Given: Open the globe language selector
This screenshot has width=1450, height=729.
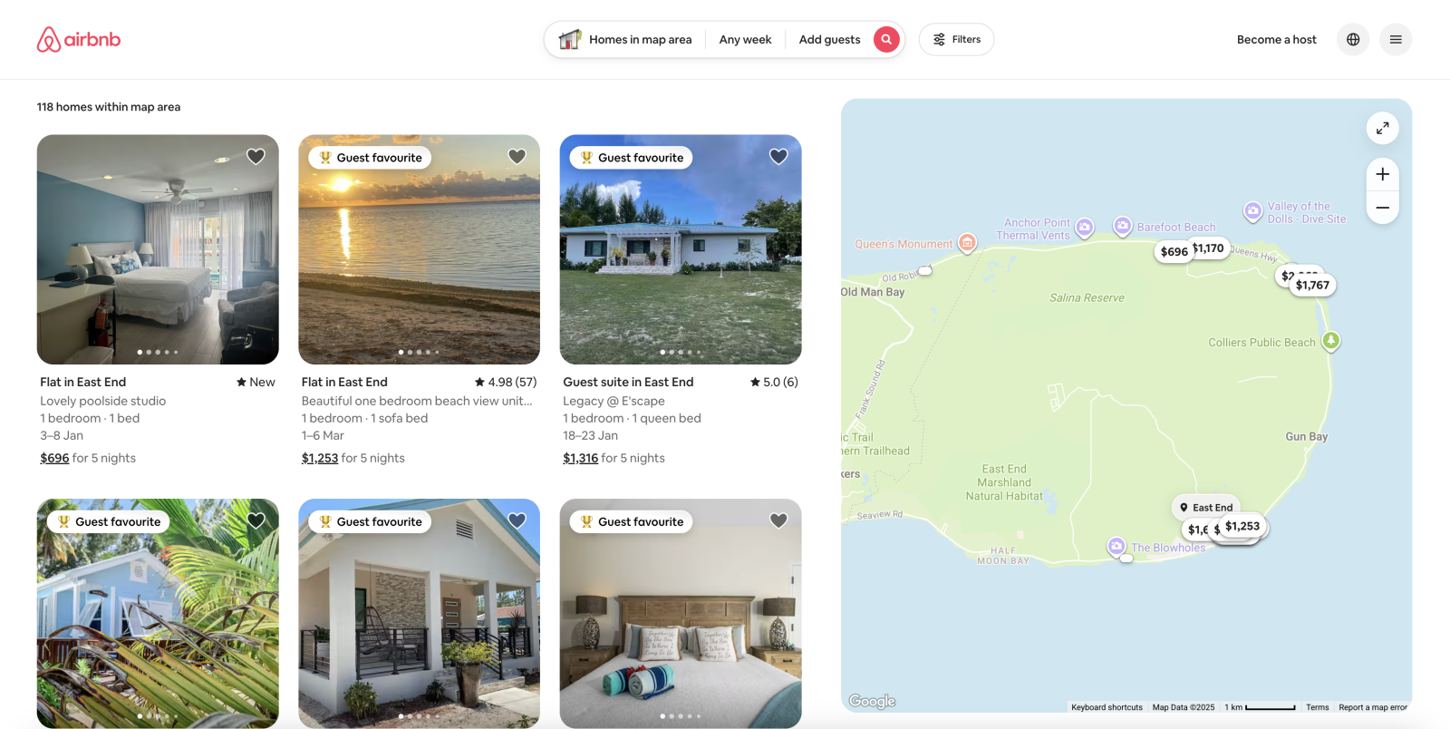Looking at the screenshot, I should [1353, 39].
